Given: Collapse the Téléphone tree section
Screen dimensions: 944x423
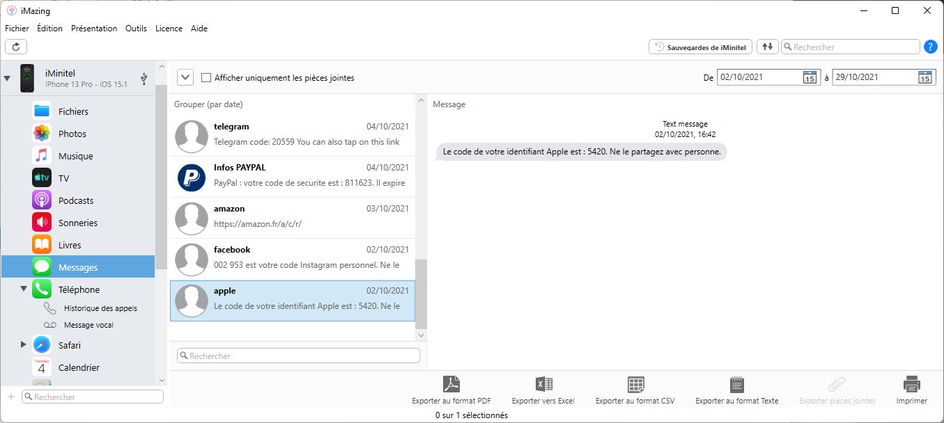Looking at the screenshot, I should (x=23, y=289).
